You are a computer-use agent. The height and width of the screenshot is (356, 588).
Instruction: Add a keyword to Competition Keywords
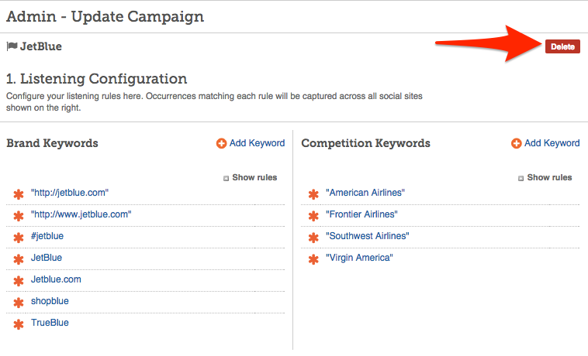tap(552, 143)
